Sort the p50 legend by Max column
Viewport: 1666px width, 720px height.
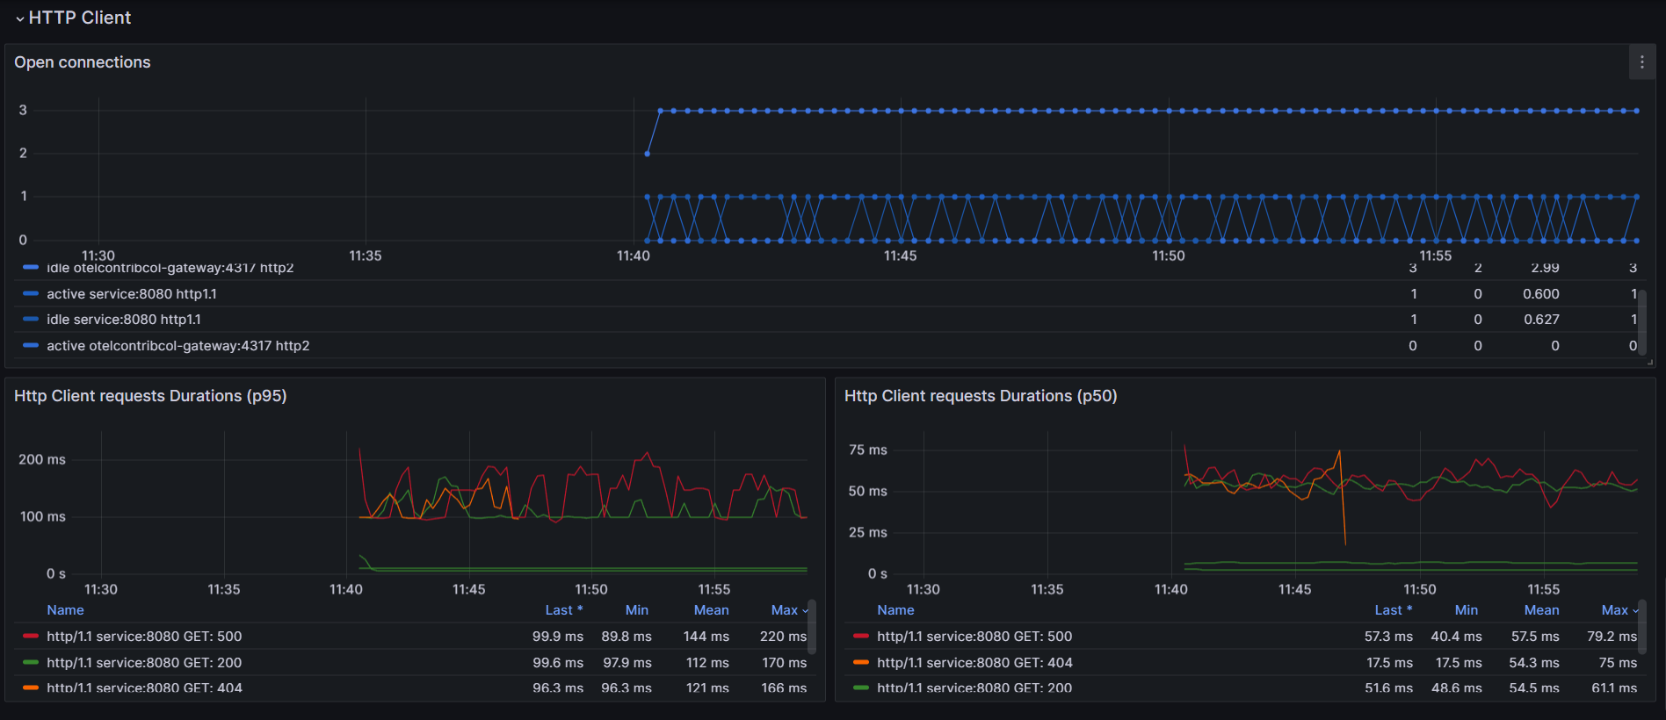[1614, 610]
